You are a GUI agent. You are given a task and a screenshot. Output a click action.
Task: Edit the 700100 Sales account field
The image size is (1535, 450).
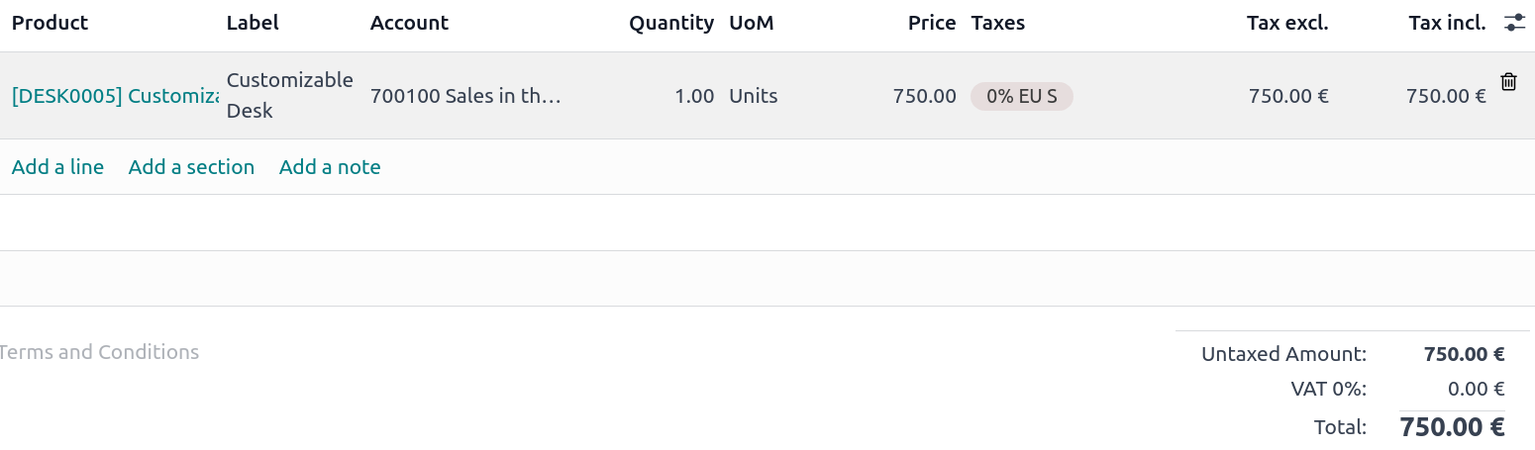click(465, 96)
